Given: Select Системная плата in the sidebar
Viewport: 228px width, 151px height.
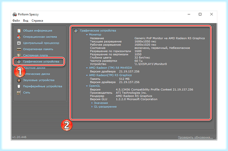Looking at the screenshot, I should pos(35,55).
